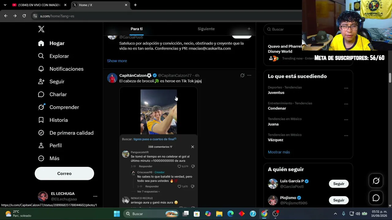View site information icon in the address bar
The height and width of the screenshot is (220, 392).
click(35, 16)
